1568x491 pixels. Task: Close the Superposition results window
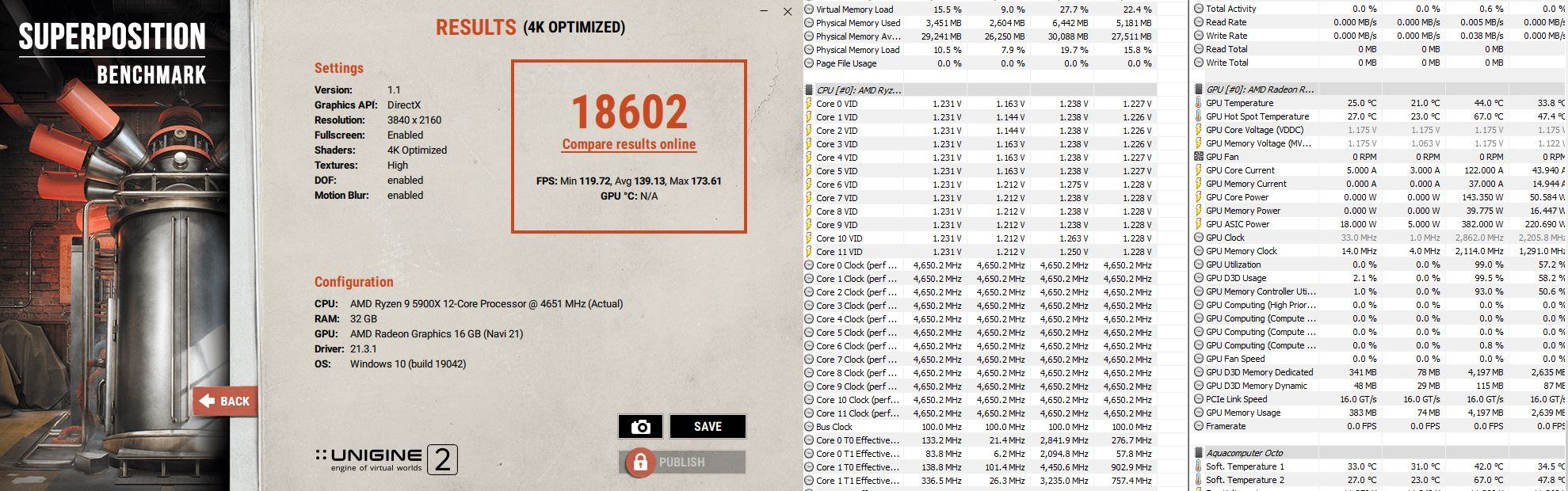(787, 12)
